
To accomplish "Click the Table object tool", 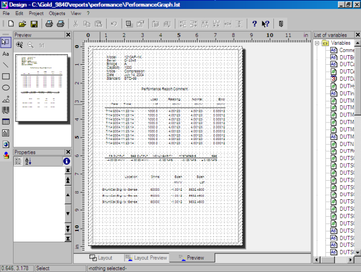I will [6, 121].
